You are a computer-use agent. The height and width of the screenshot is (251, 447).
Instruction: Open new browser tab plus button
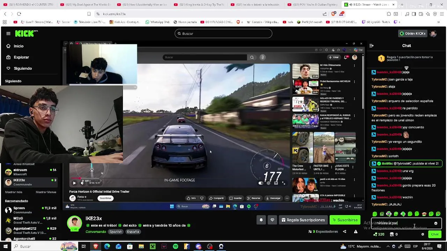[x=402, y=5]
